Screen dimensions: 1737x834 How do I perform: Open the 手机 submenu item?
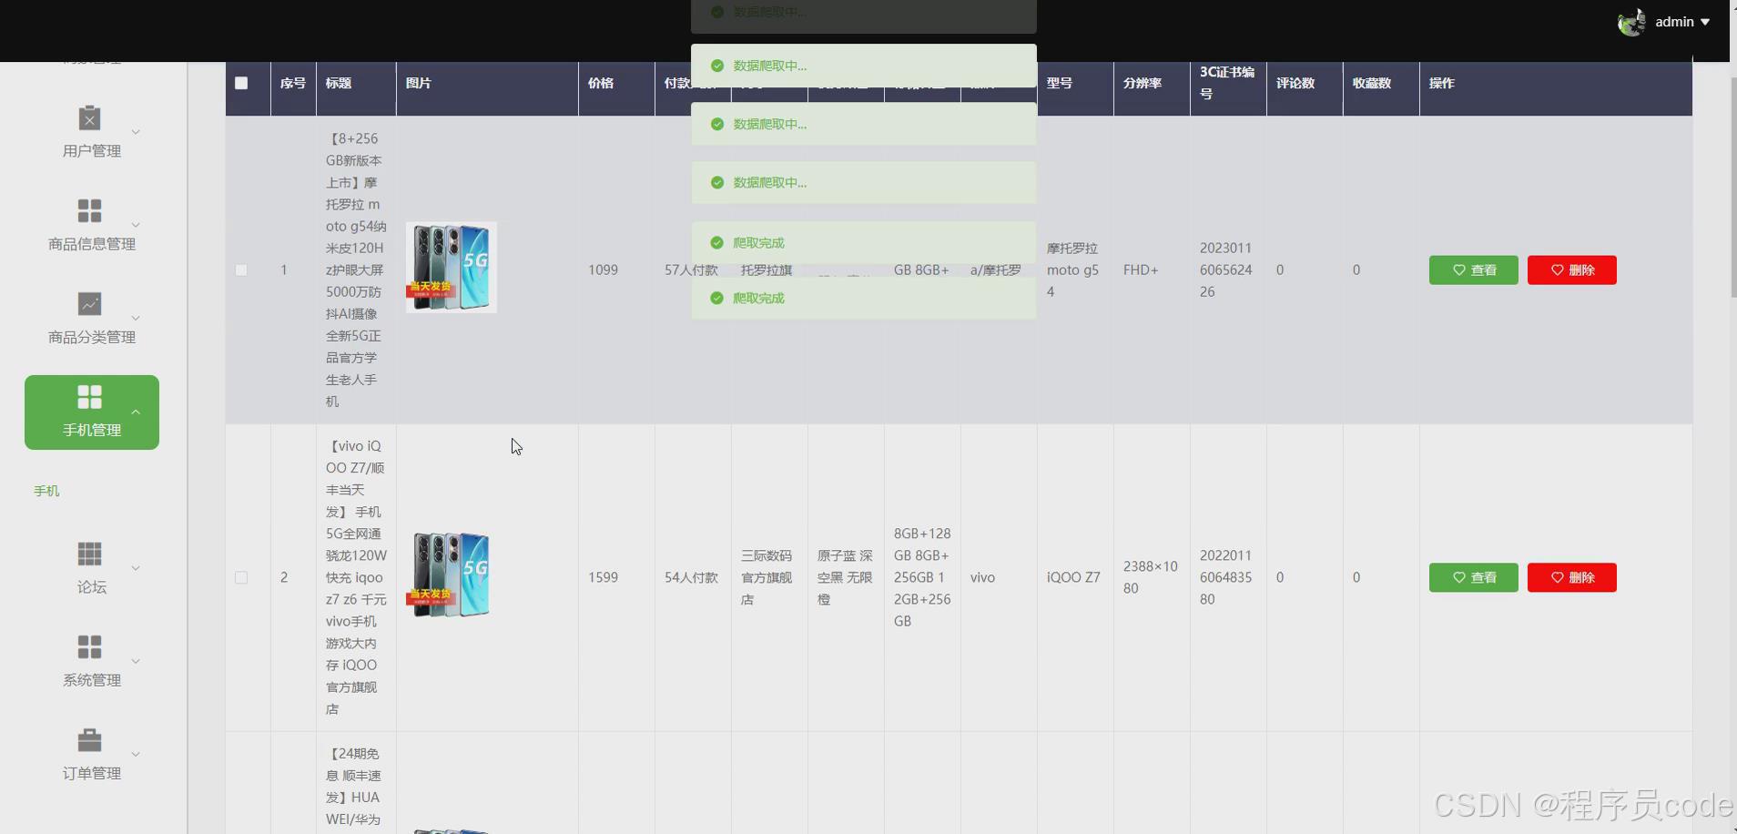pyautogui.click(x=46, y=491)
